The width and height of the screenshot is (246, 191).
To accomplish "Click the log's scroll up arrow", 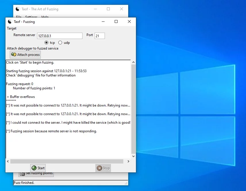I will pyautogui.click(x=133, y=62).
